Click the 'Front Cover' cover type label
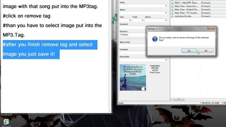The image size is (226, 127). tap(155, 73)
